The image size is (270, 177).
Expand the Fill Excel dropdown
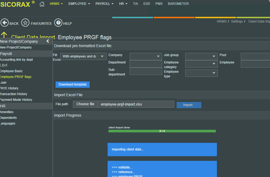[x=83, y=56]
